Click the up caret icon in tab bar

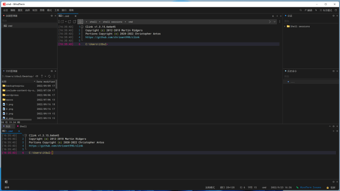point(273,16)
